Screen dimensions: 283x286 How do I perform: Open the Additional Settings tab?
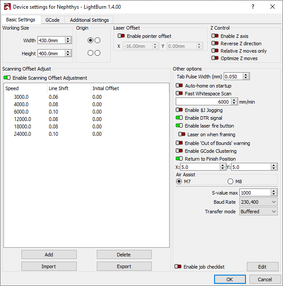pyautogui.click(x=89, y=20)
